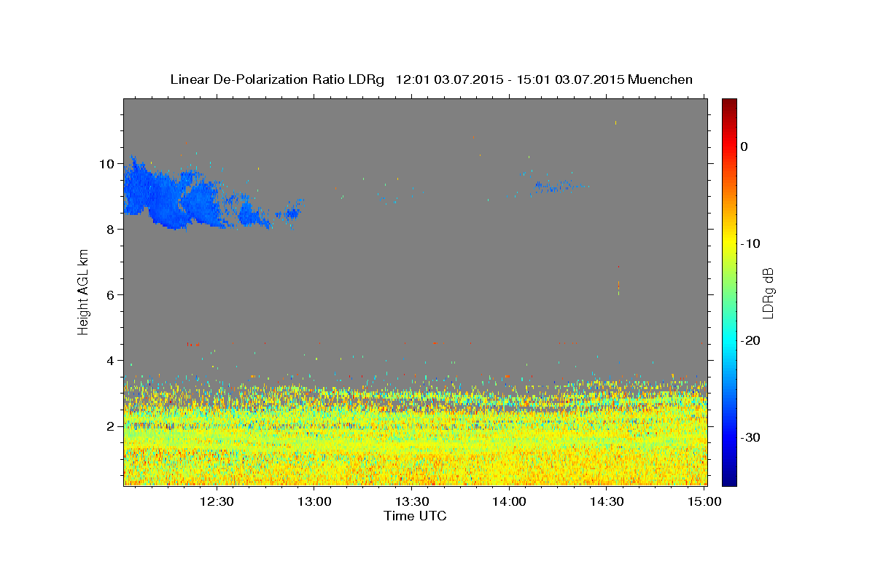Click the colorbar label 0

point(744,146)
